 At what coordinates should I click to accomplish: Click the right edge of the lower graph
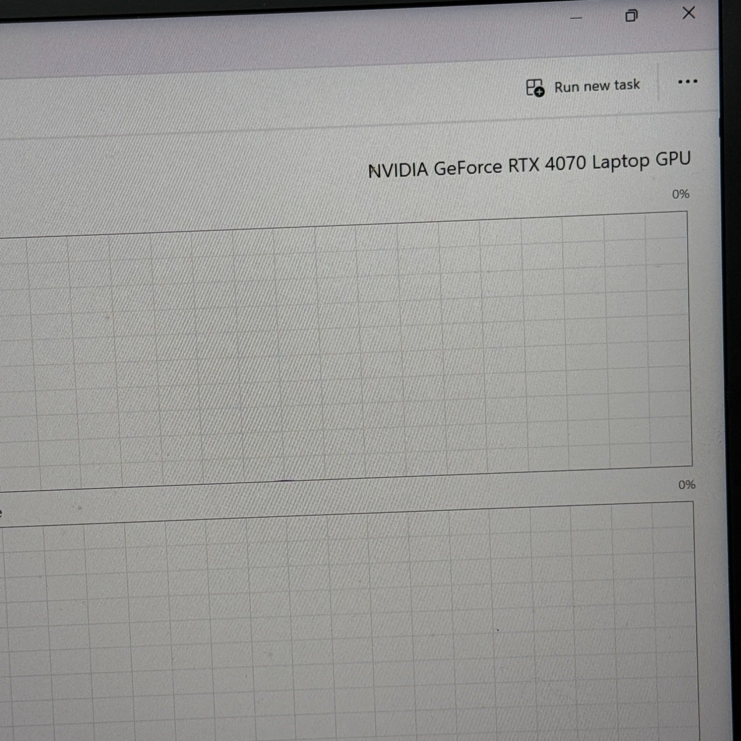tap(696, 617)
